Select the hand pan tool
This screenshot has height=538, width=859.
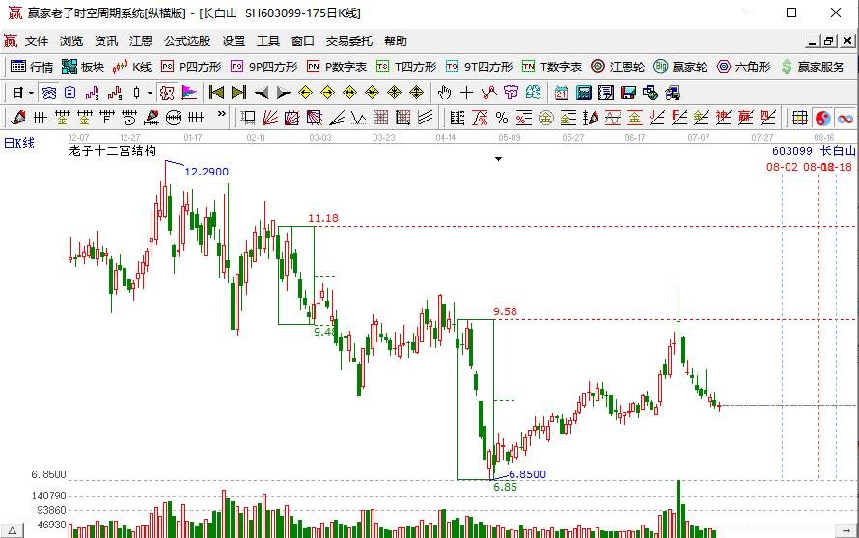coord(444,94)
